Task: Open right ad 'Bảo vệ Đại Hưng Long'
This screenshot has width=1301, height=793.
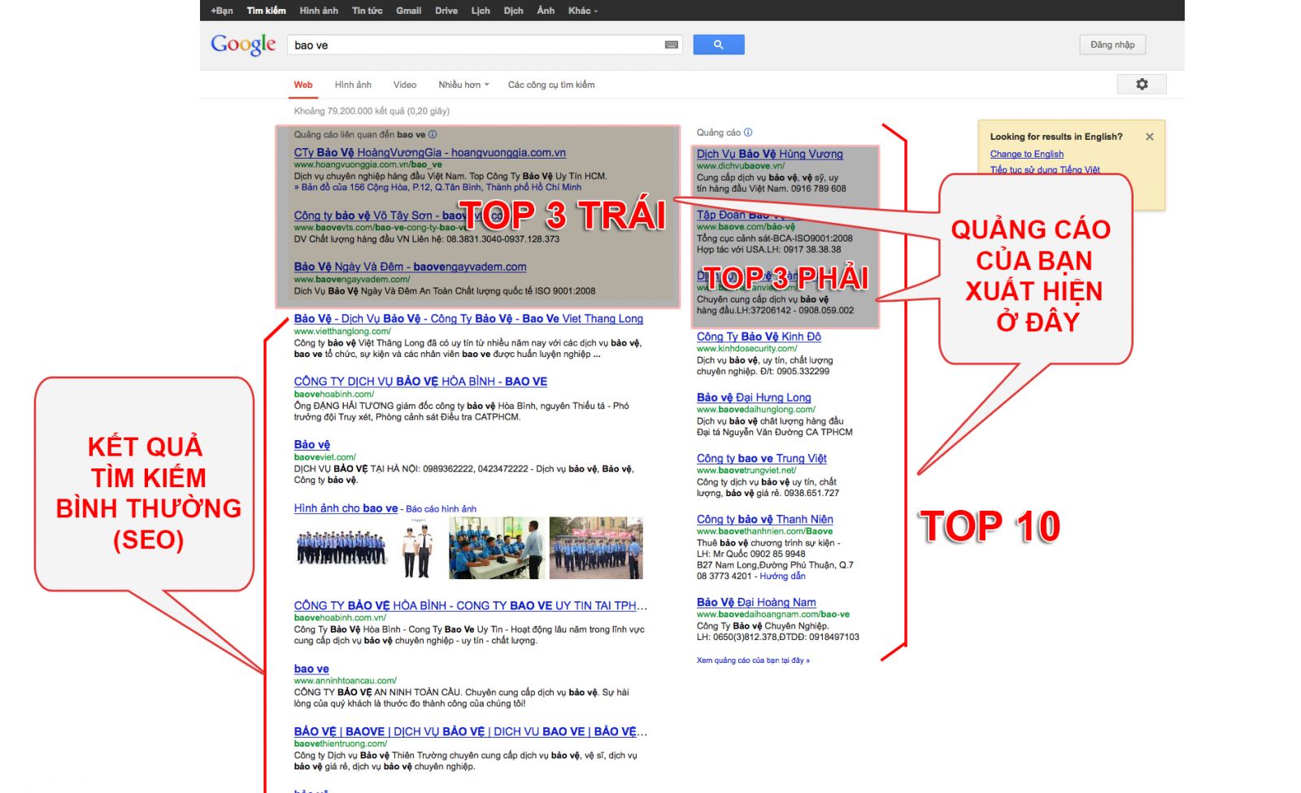Action: 754,398
